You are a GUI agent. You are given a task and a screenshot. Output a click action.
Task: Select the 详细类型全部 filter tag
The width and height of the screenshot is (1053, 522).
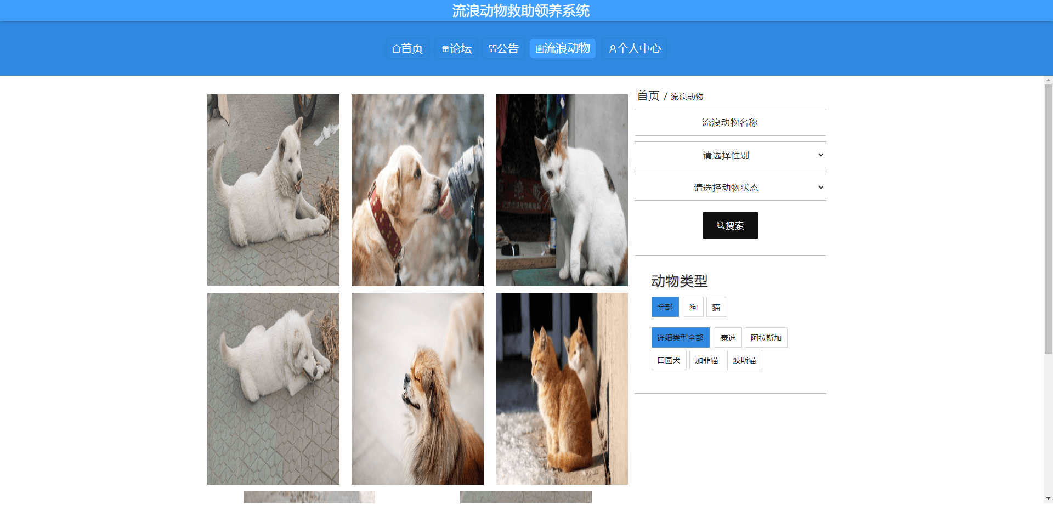[680, 338]
